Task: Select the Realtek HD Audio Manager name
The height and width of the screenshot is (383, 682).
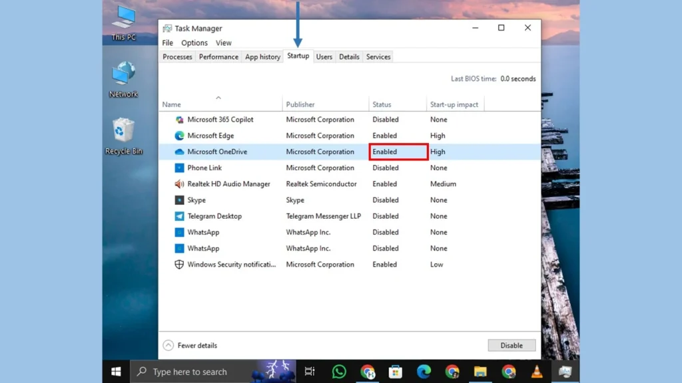Action: click(x=229, y=184)
